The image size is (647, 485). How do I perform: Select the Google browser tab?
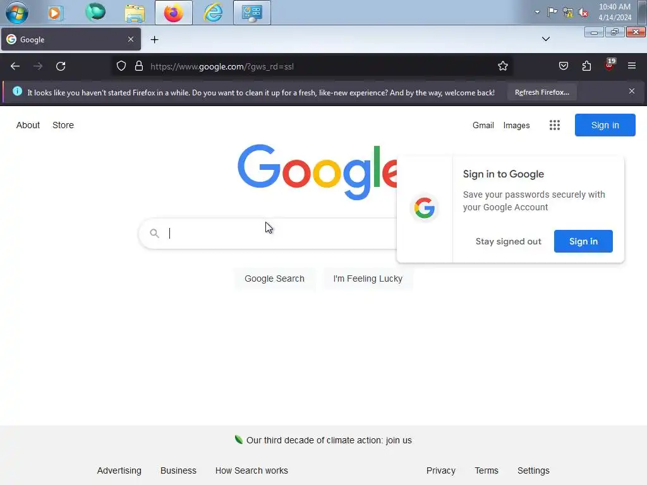click(x=71, y=39)
